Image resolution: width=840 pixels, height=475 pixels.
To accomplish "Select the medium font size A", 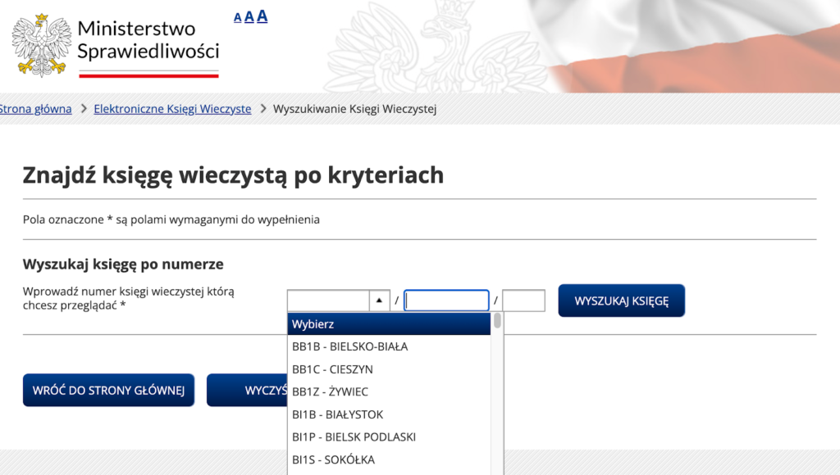I will [249, 17].
